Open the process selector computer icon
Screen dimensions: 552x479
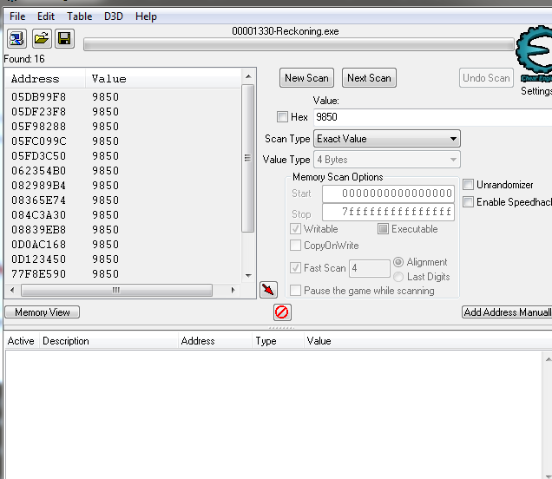pyautogui.click(x=16, y=38)
